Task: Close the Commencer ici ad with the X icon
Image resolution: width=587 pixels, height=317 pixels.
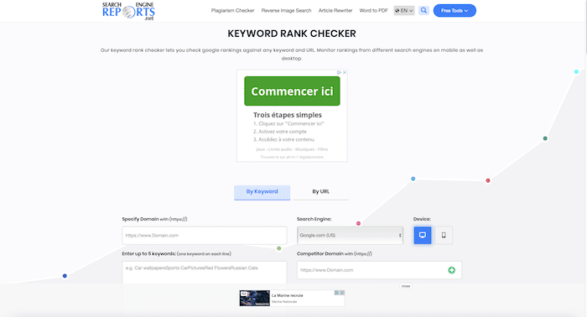Action: (x=345, y=72)
